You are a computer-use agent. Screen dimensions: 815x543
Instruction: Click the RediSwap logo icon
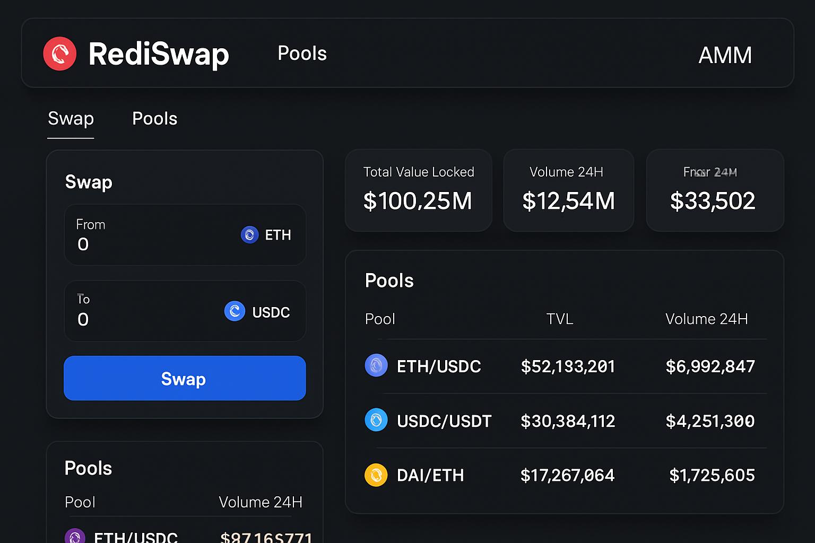(x=59, y=54)
